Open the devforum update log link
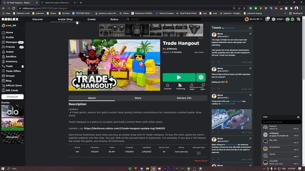Image resolution: width=305 pixels, height=171 pixels. click(124, 128)
